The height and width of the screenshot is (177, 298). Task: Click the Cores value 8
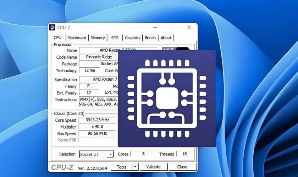point(143,154)
